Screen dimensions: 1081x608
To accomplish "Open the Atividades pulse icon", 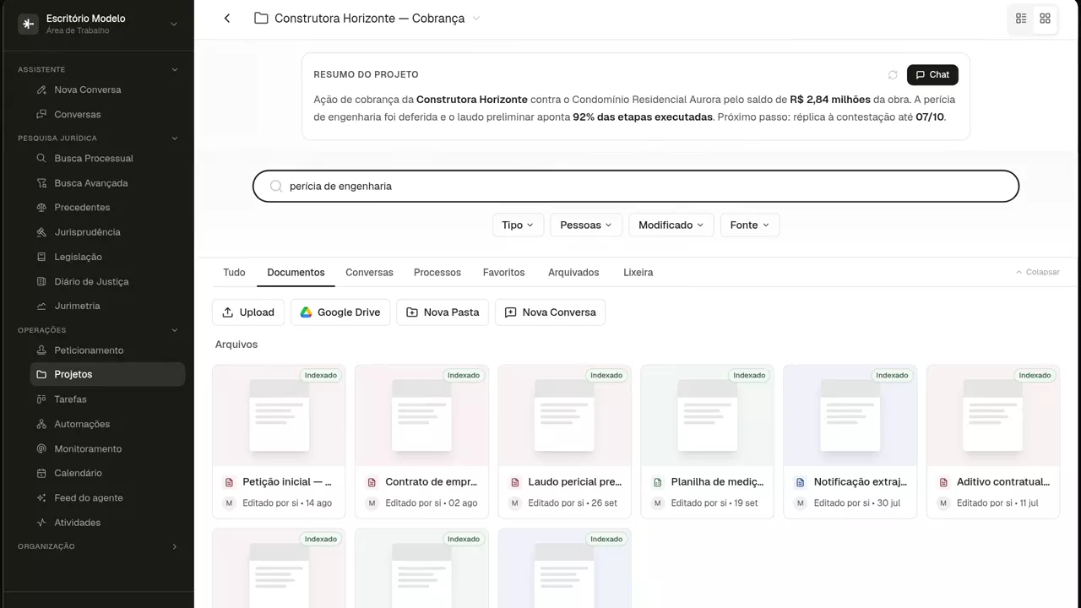I will [41, 523].
